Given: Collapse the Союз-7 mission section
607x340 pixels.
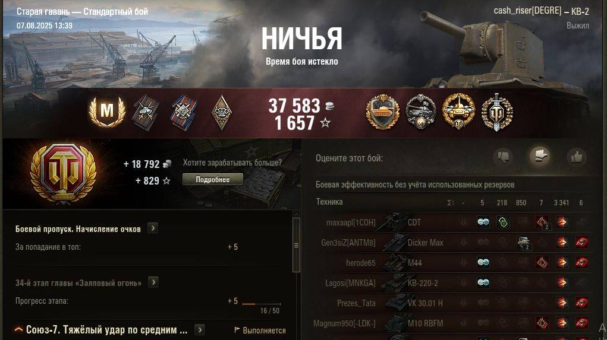Looking at the screenshot, I should click(x=18, y=329).
